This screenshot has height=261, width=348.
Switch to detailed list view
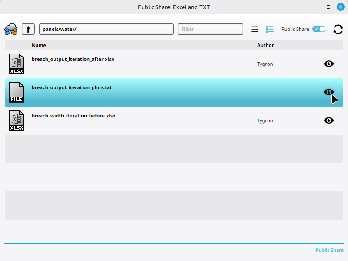(x=270, y=29)
